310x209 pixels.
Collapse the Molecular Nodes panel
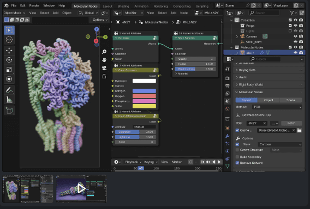click(x=269, y=92)
